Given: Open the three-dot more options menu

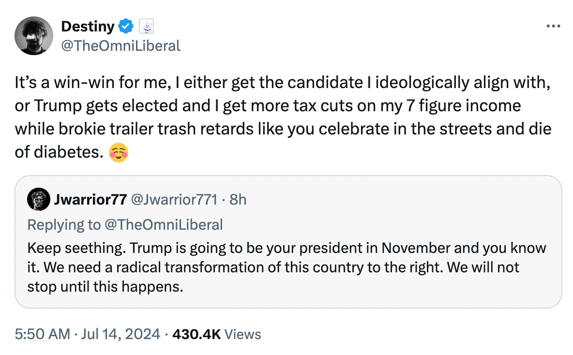Looking at the screenshot, I should [552, 27].
